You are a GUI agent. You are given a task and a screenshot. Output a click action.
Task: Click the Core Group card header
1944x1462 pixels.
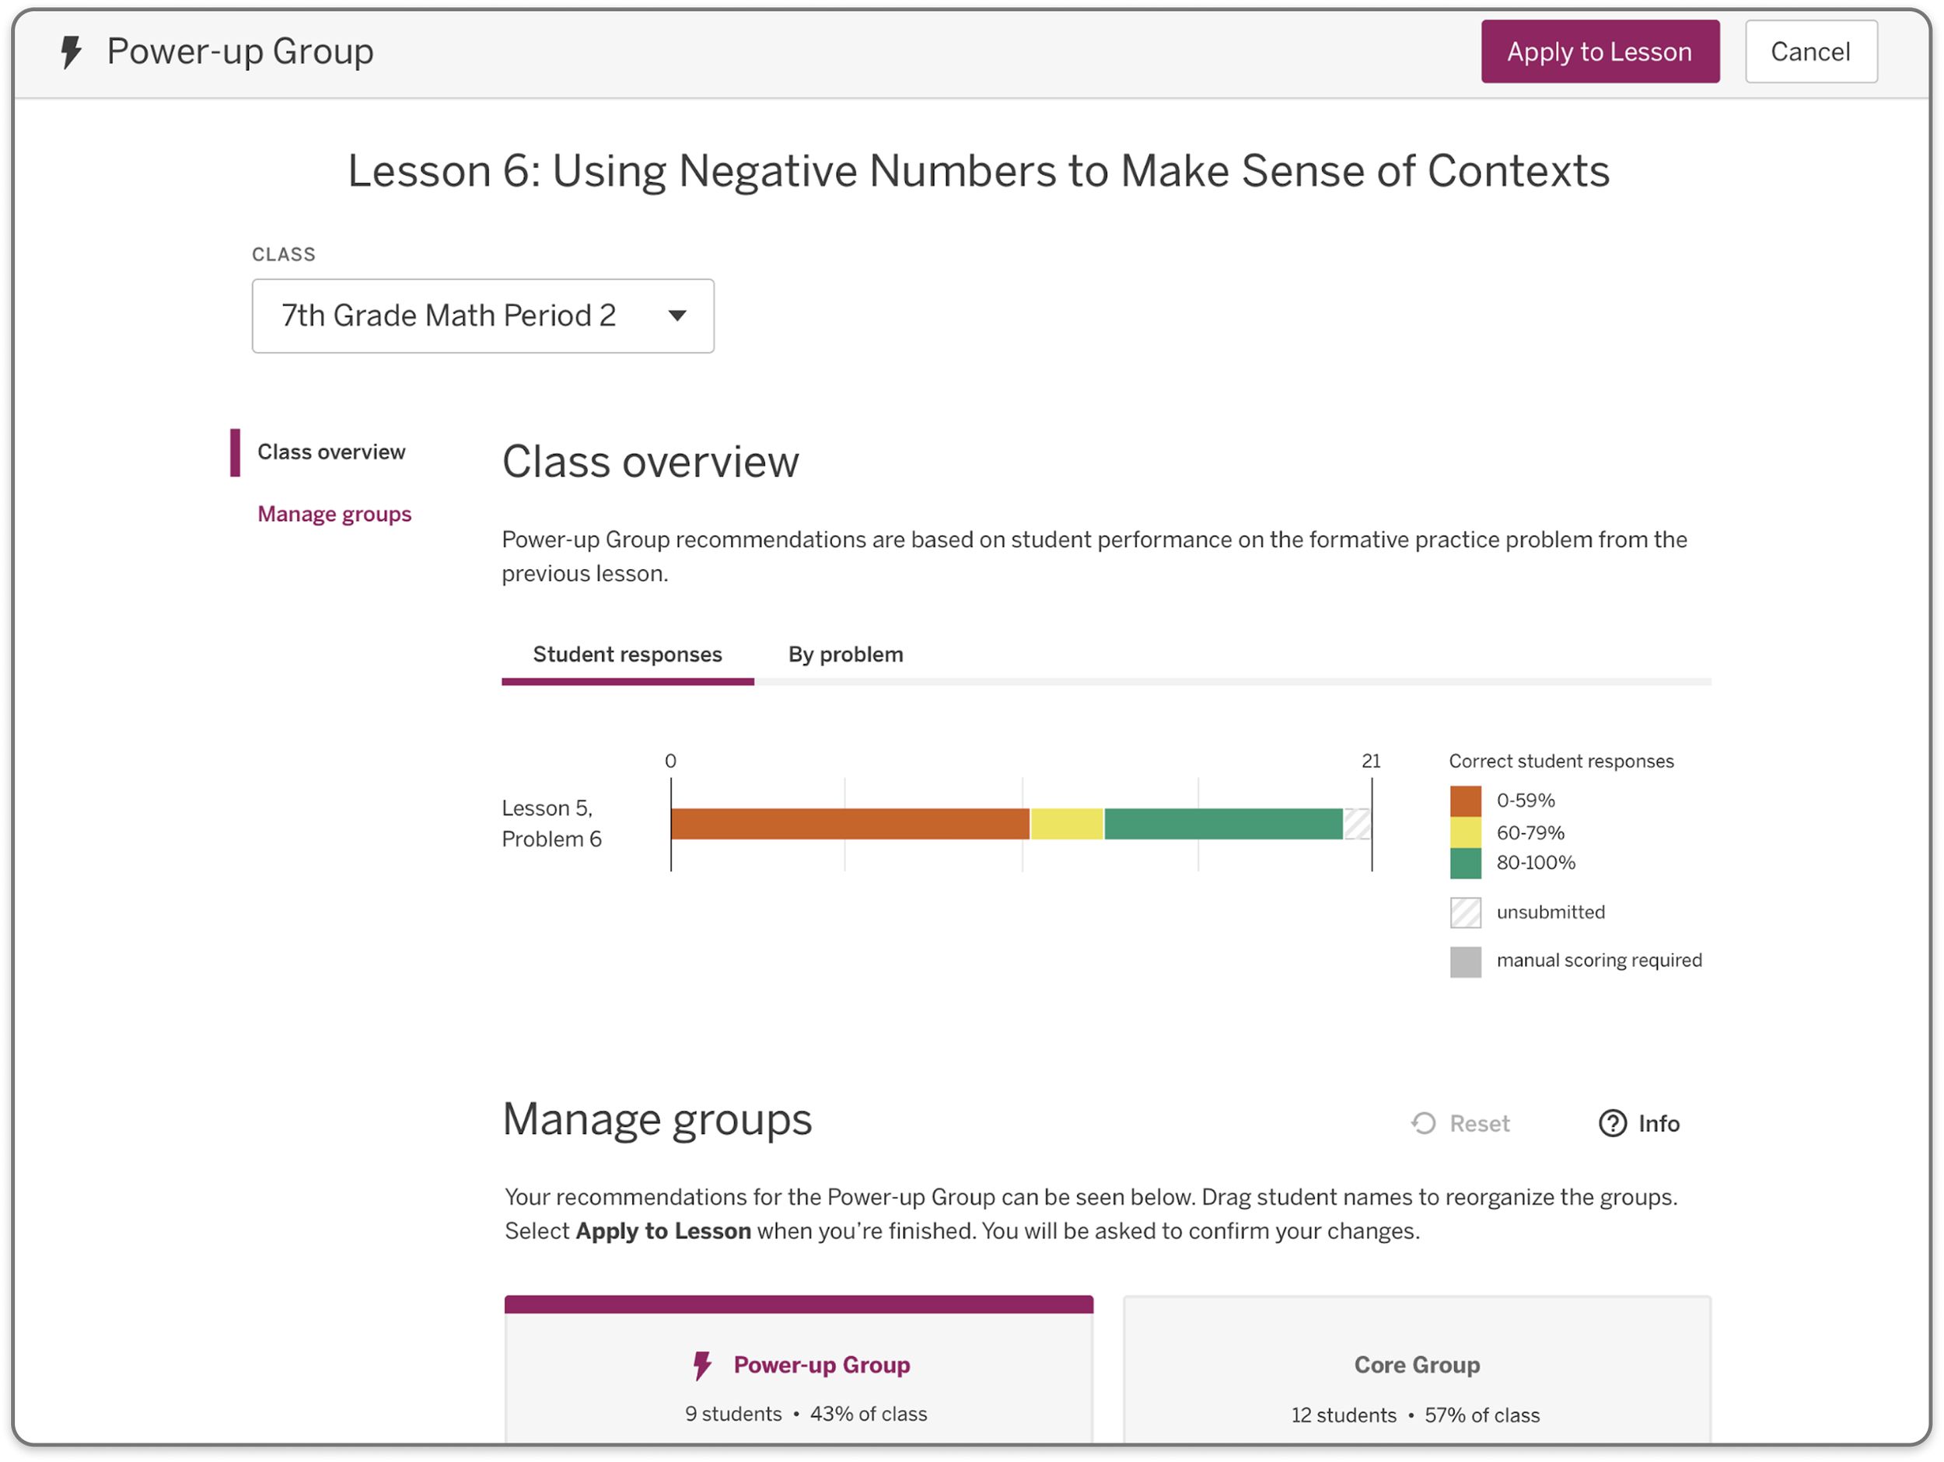pos(1417,1366)
